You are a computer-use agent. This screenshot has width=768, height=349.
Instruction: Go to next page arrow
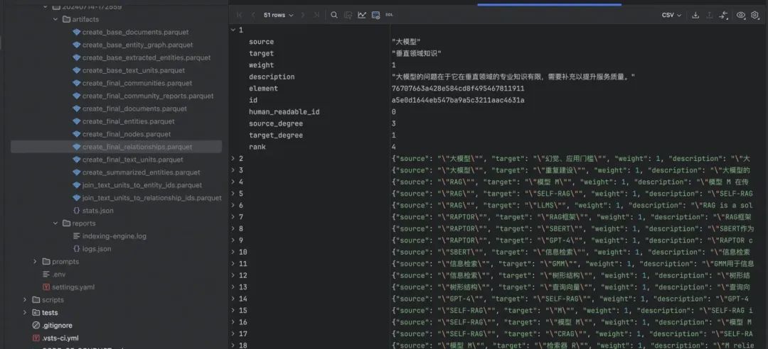click(x=303, y=15)
